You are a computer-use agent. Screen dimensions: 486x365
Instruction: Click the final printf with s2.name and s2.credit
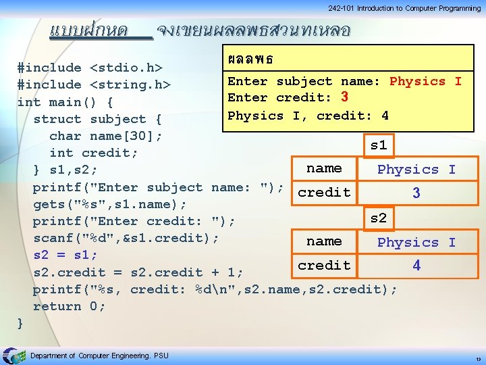point(215,289)
